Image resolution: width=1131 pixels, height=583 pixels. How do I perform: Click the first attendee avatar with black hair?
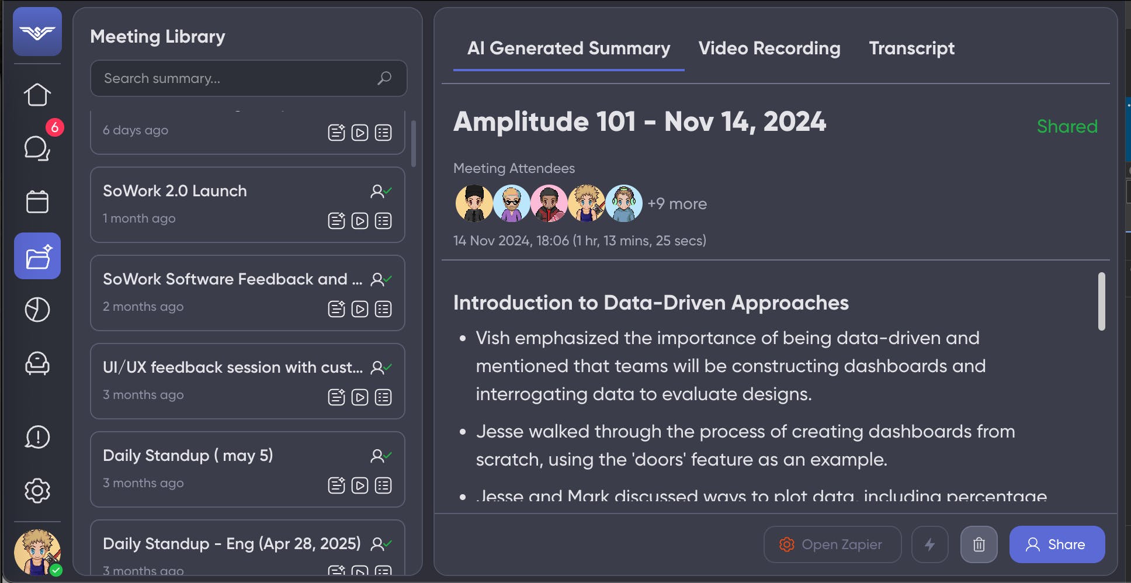tap(474, 203)
